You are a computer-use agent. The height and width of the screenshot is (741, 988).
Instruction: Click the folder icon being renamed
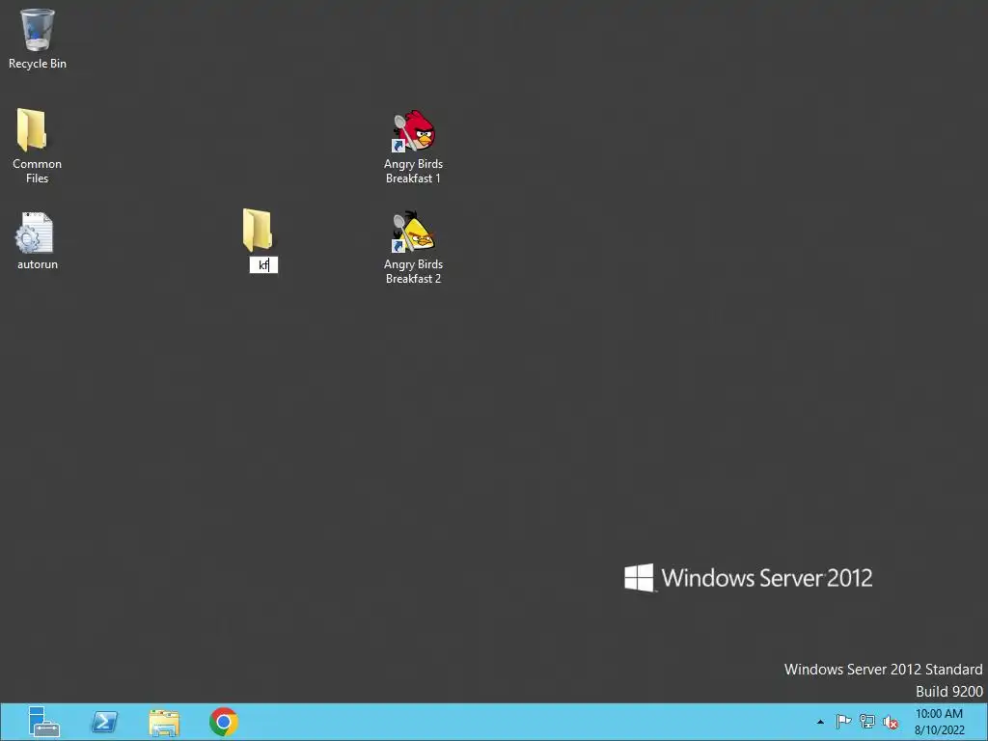click(258, 230)
